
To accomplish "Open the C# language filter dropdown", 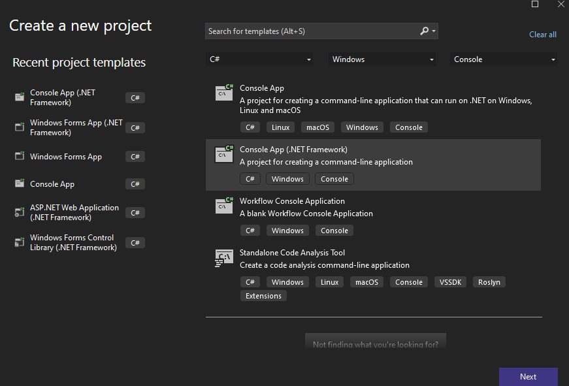I will click(260, 59).
